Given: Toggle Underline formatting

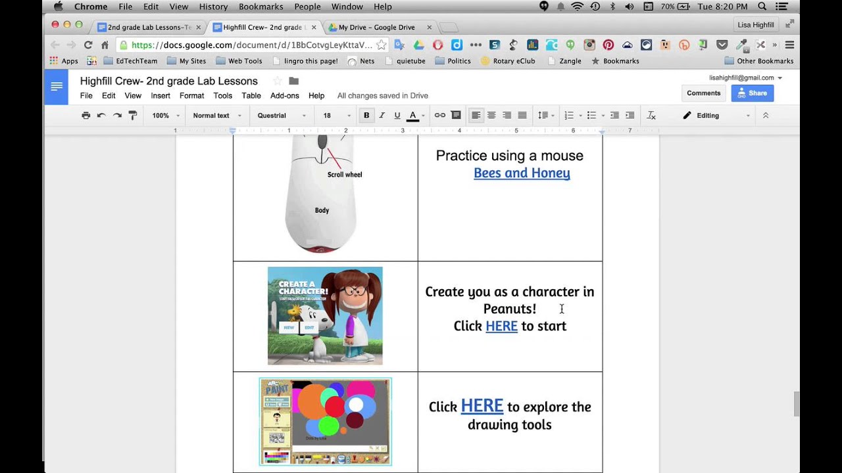Looking at the screenshot, I should (x=397, y=116).
